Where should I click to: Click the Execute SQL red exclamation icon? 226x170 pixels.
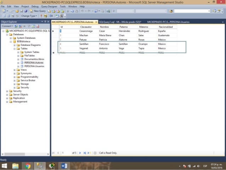(41, 16)
